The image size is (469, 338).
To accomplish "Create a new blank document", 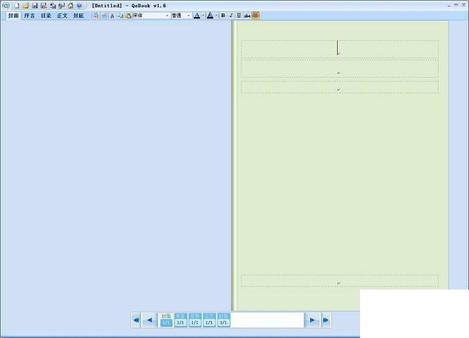I will (x=17, y=5).
